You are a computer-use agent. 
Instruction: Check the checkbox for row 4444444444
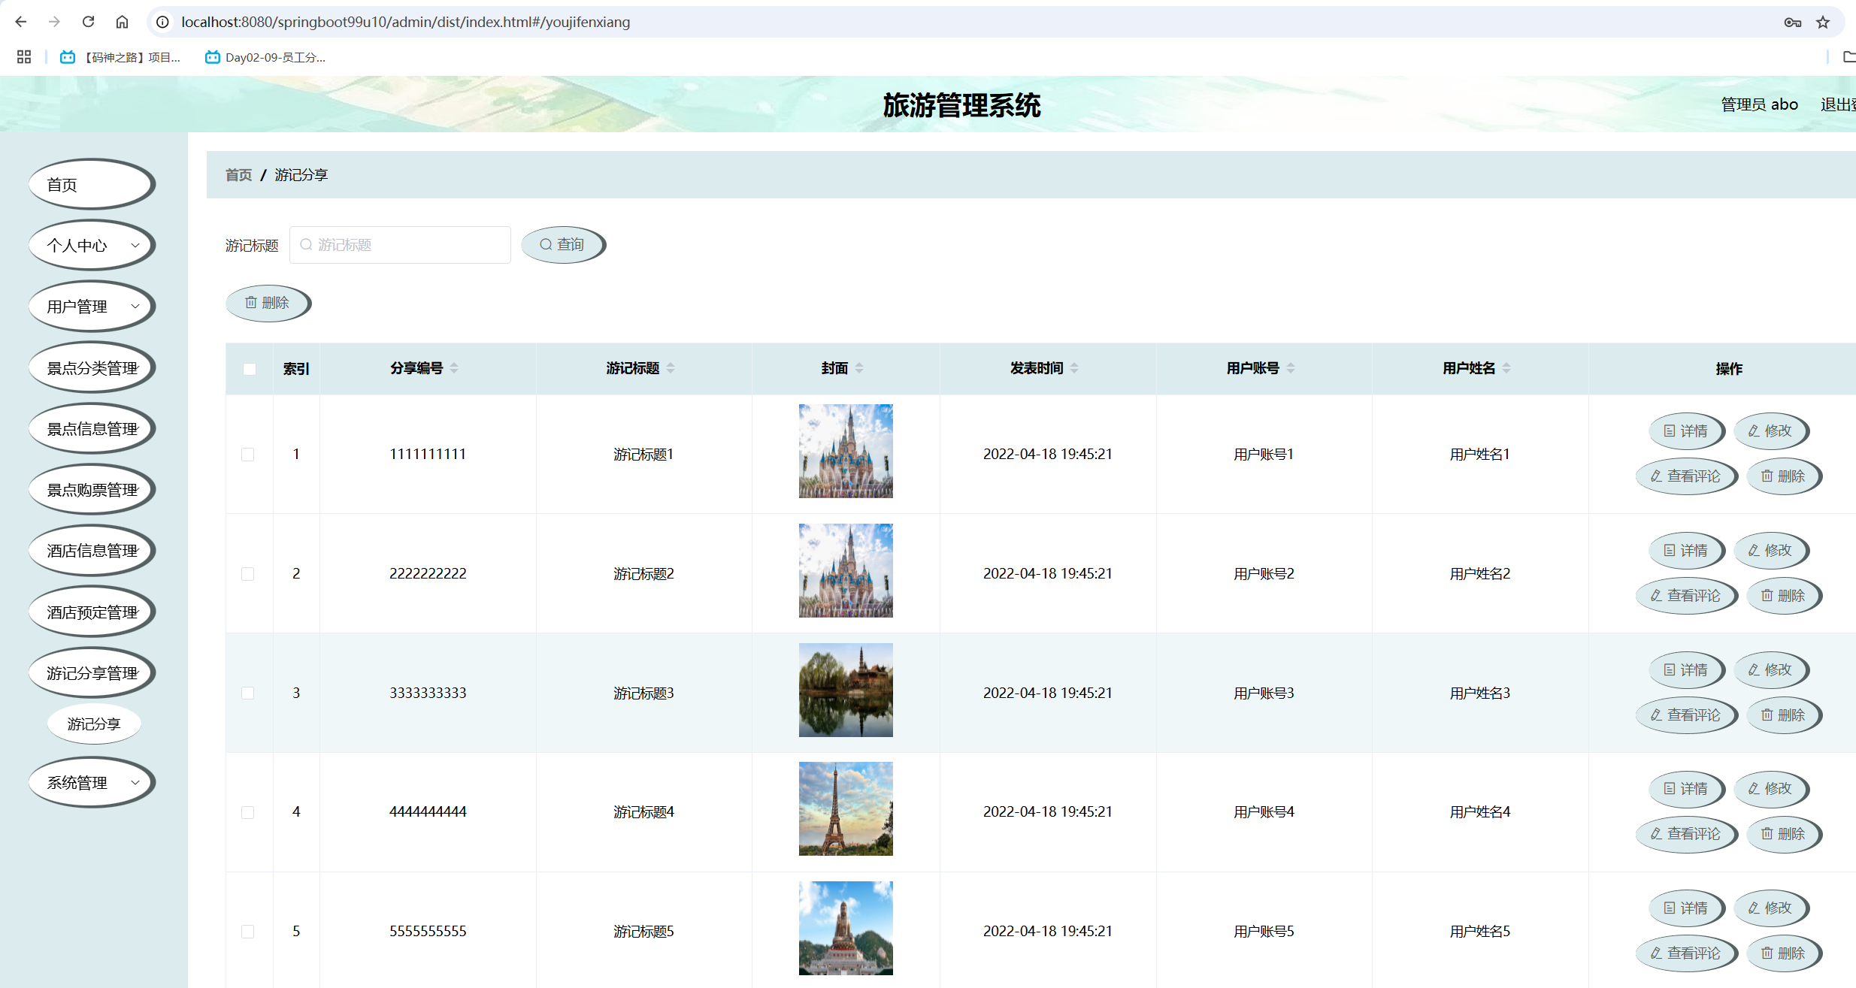(x=247, y=812)
